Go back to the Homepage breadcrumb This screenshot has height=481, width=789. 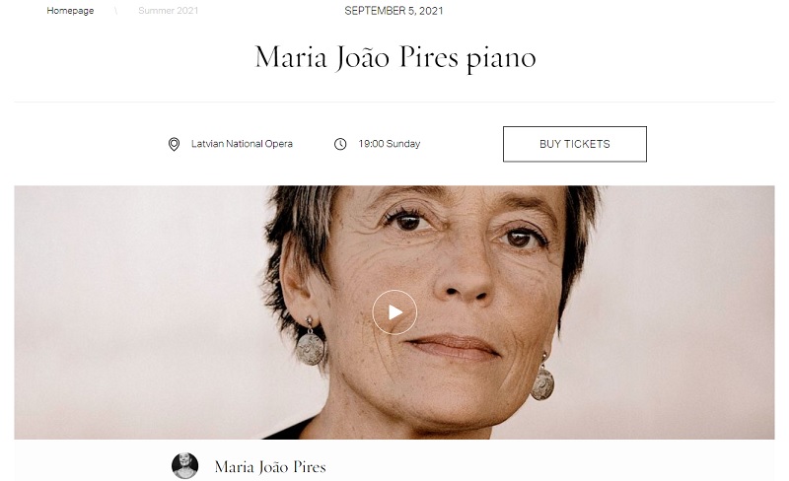coord(70,11)
